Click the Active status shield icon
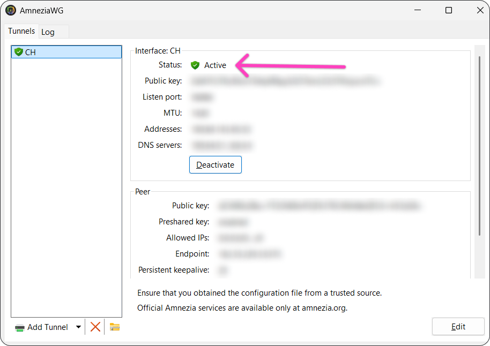Screen dimensions: 490x346 tap(195, 65)
